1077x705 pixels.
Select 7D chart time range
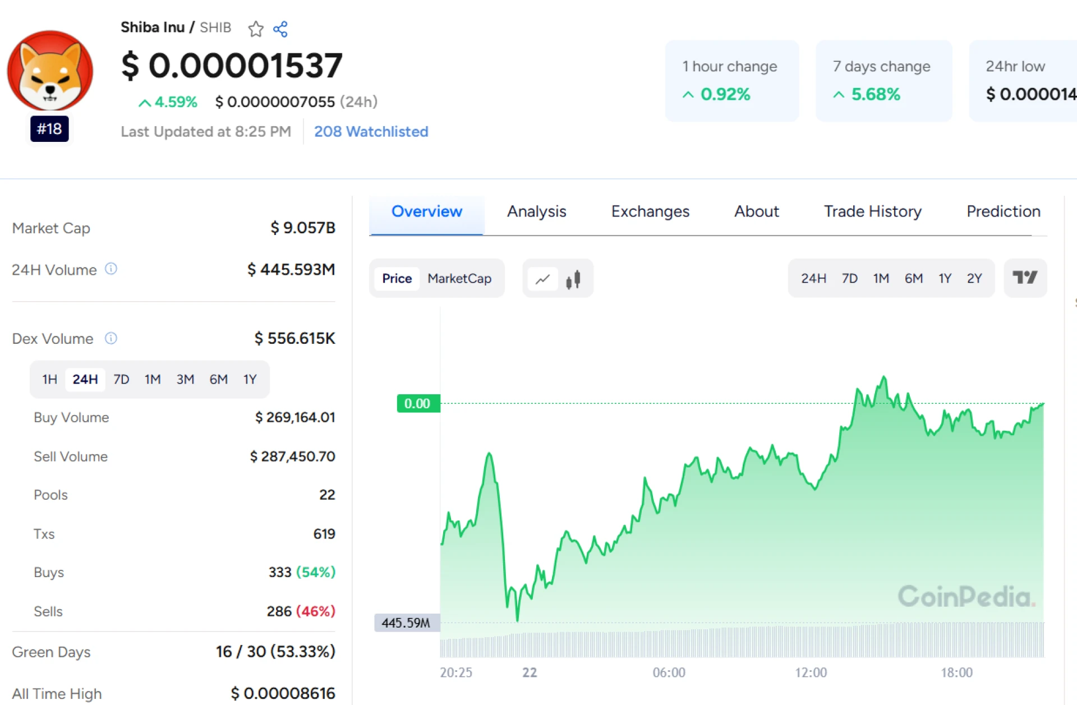click(849, 279)
